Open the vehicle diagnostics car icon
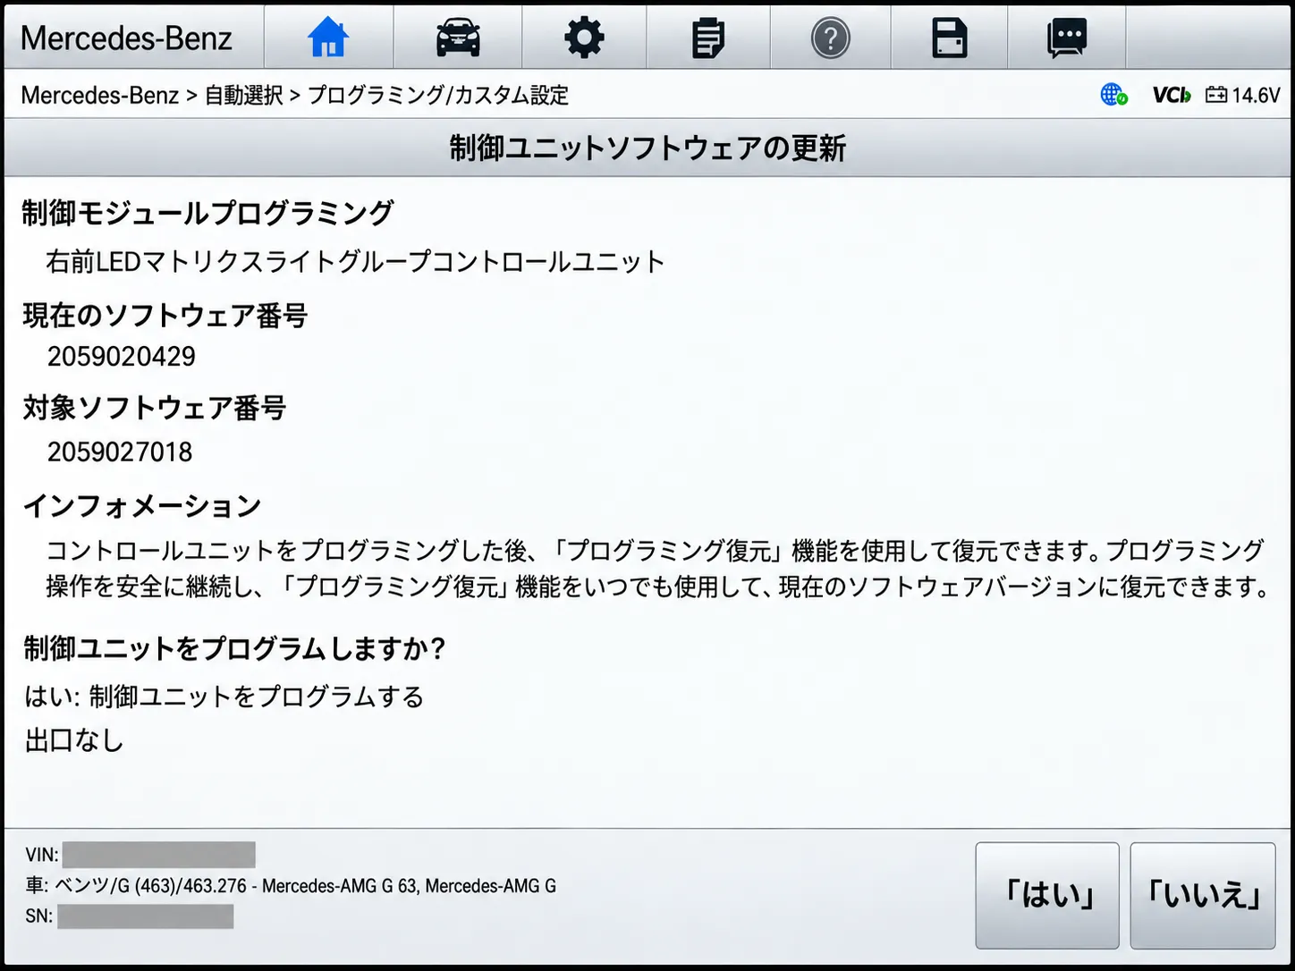This screenshot has width=1295, height=971. tap(458, 38)
